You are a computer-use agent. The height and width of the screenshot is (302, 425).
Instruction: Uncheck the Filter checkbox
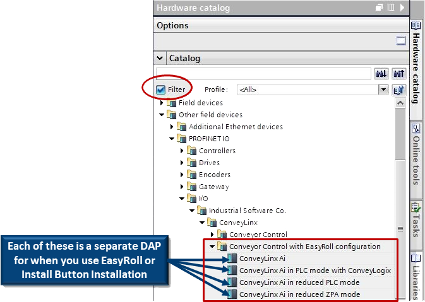pyautogui.click(x=161, y=90)
